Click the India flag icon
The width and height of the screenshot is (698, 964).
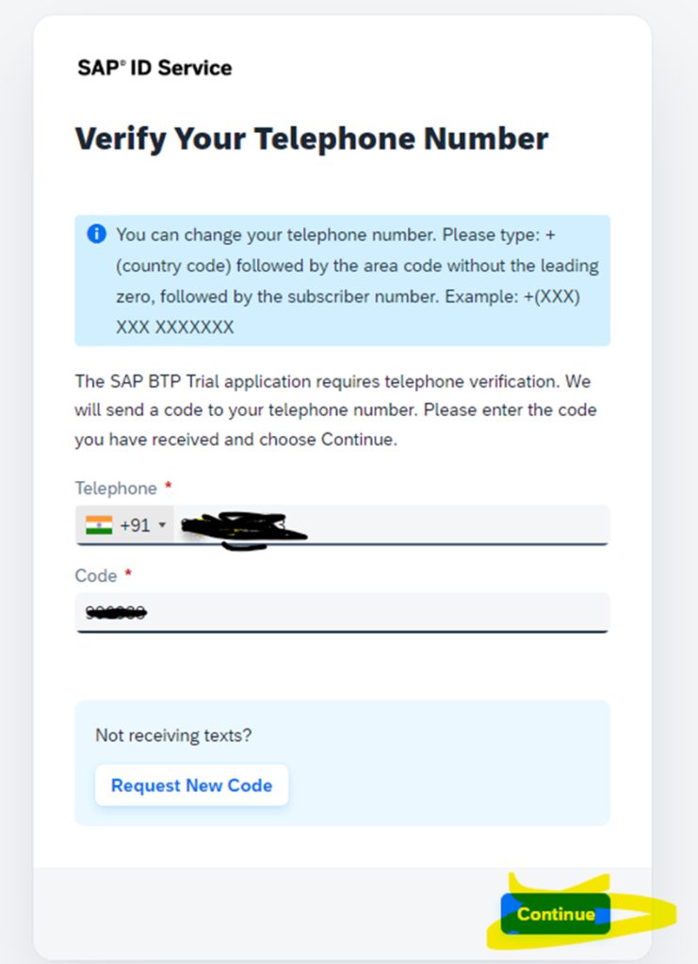99,525
